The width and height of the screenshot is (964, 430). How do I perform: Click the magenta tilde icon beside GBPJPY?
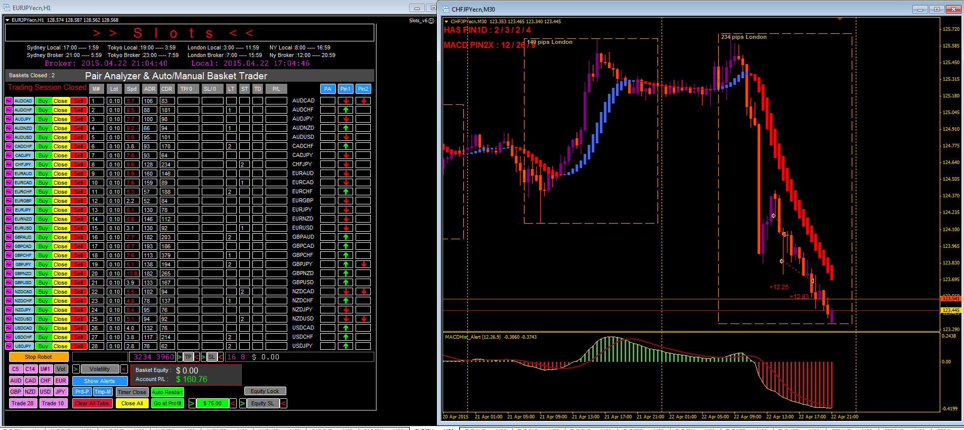pyautogui.click(x=9, y=264)
